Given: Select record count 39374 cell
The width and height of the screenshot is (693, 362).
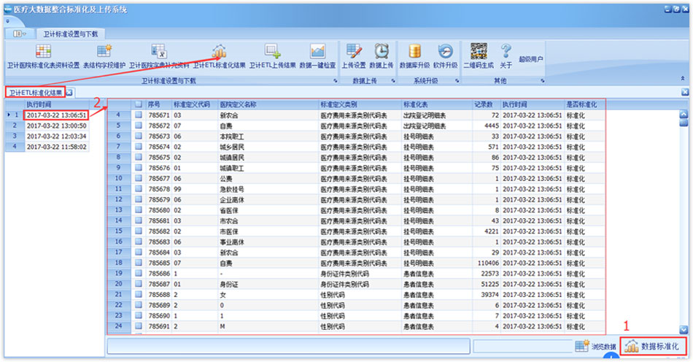Looking at the screenshot, I should click(x=486, y=295).
